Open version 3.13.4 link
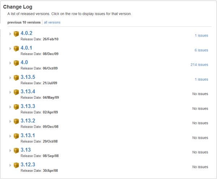 coord(28,91)
